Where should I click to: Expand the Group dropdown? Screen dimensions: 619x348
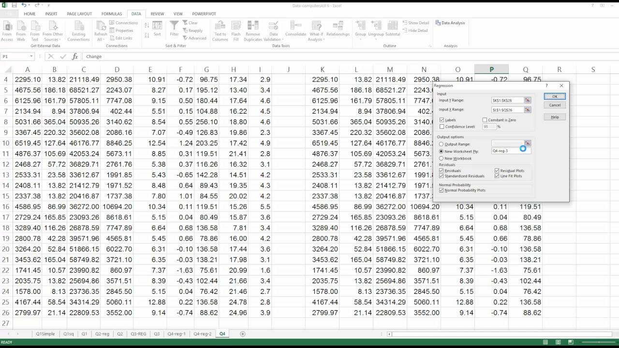(x=360, y=40)
